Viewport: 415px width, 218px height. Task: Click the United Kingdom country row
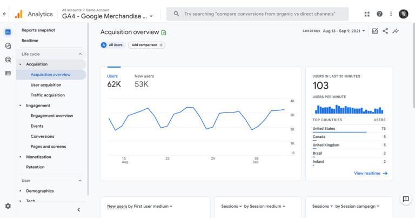349,145
